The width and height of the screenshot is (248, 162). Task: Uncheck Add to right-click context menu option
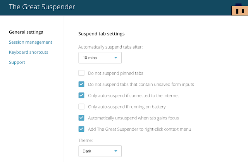click(81, 129)
